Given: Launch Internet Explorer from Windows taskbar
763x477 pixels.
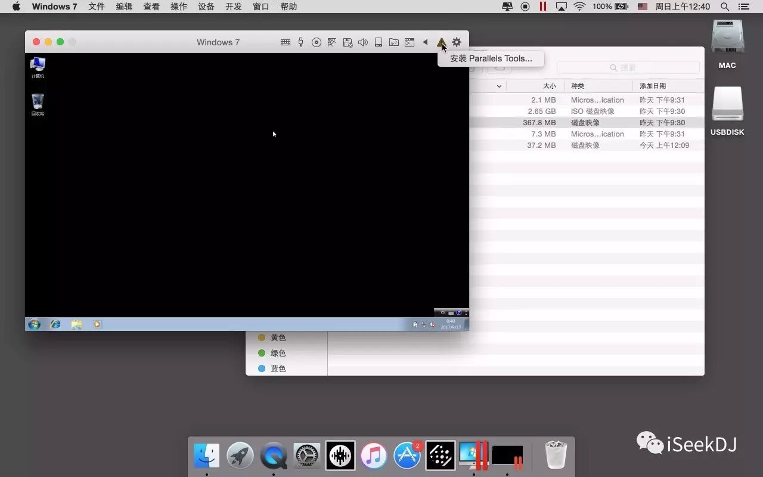Looking at the screenshot, I should (x=55, y=324).
